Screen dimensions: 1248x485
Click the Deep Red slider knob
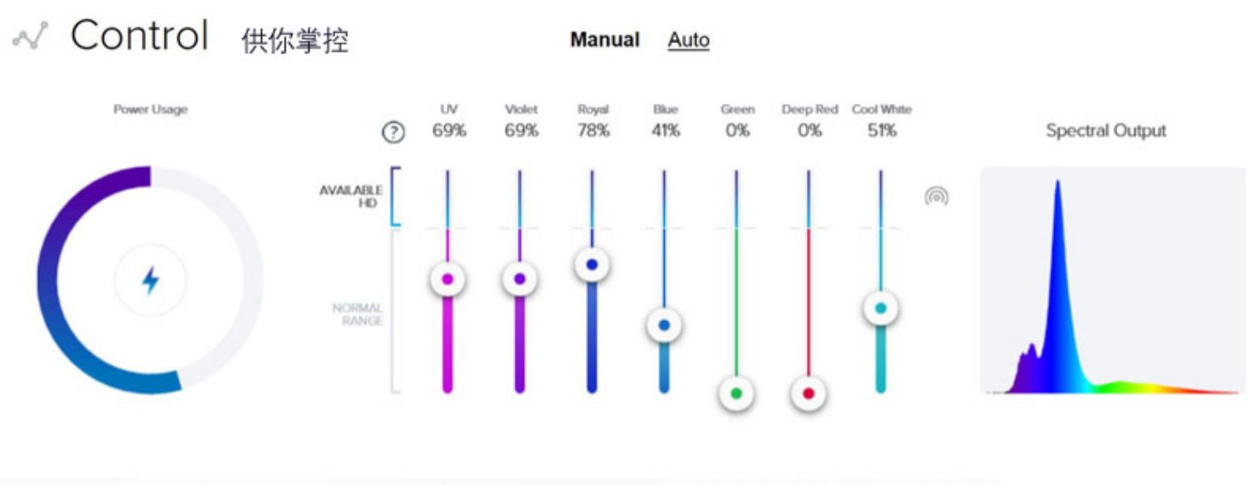808,393
